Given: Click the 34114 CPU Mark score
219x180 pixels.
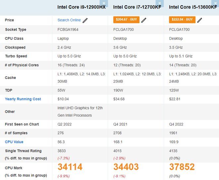Looking at the screenshot, I should pyautogui.click(x=70, y=167).
